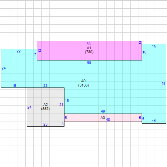167x167 pixels.
Task: Click the 16 dimension right of A2
Action: (67, 101)
